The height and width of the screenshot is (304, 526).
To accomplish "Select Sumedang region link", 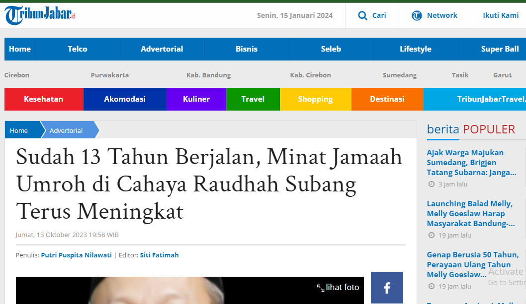I will (x=400, y=75).
